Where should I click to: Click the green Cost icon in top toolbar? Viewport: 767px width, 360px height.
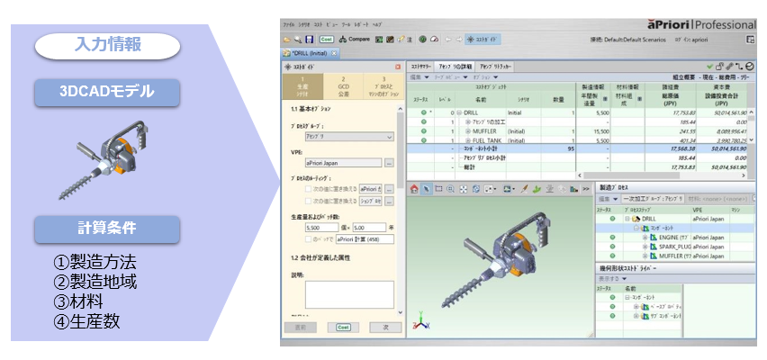tap(326, 40)
